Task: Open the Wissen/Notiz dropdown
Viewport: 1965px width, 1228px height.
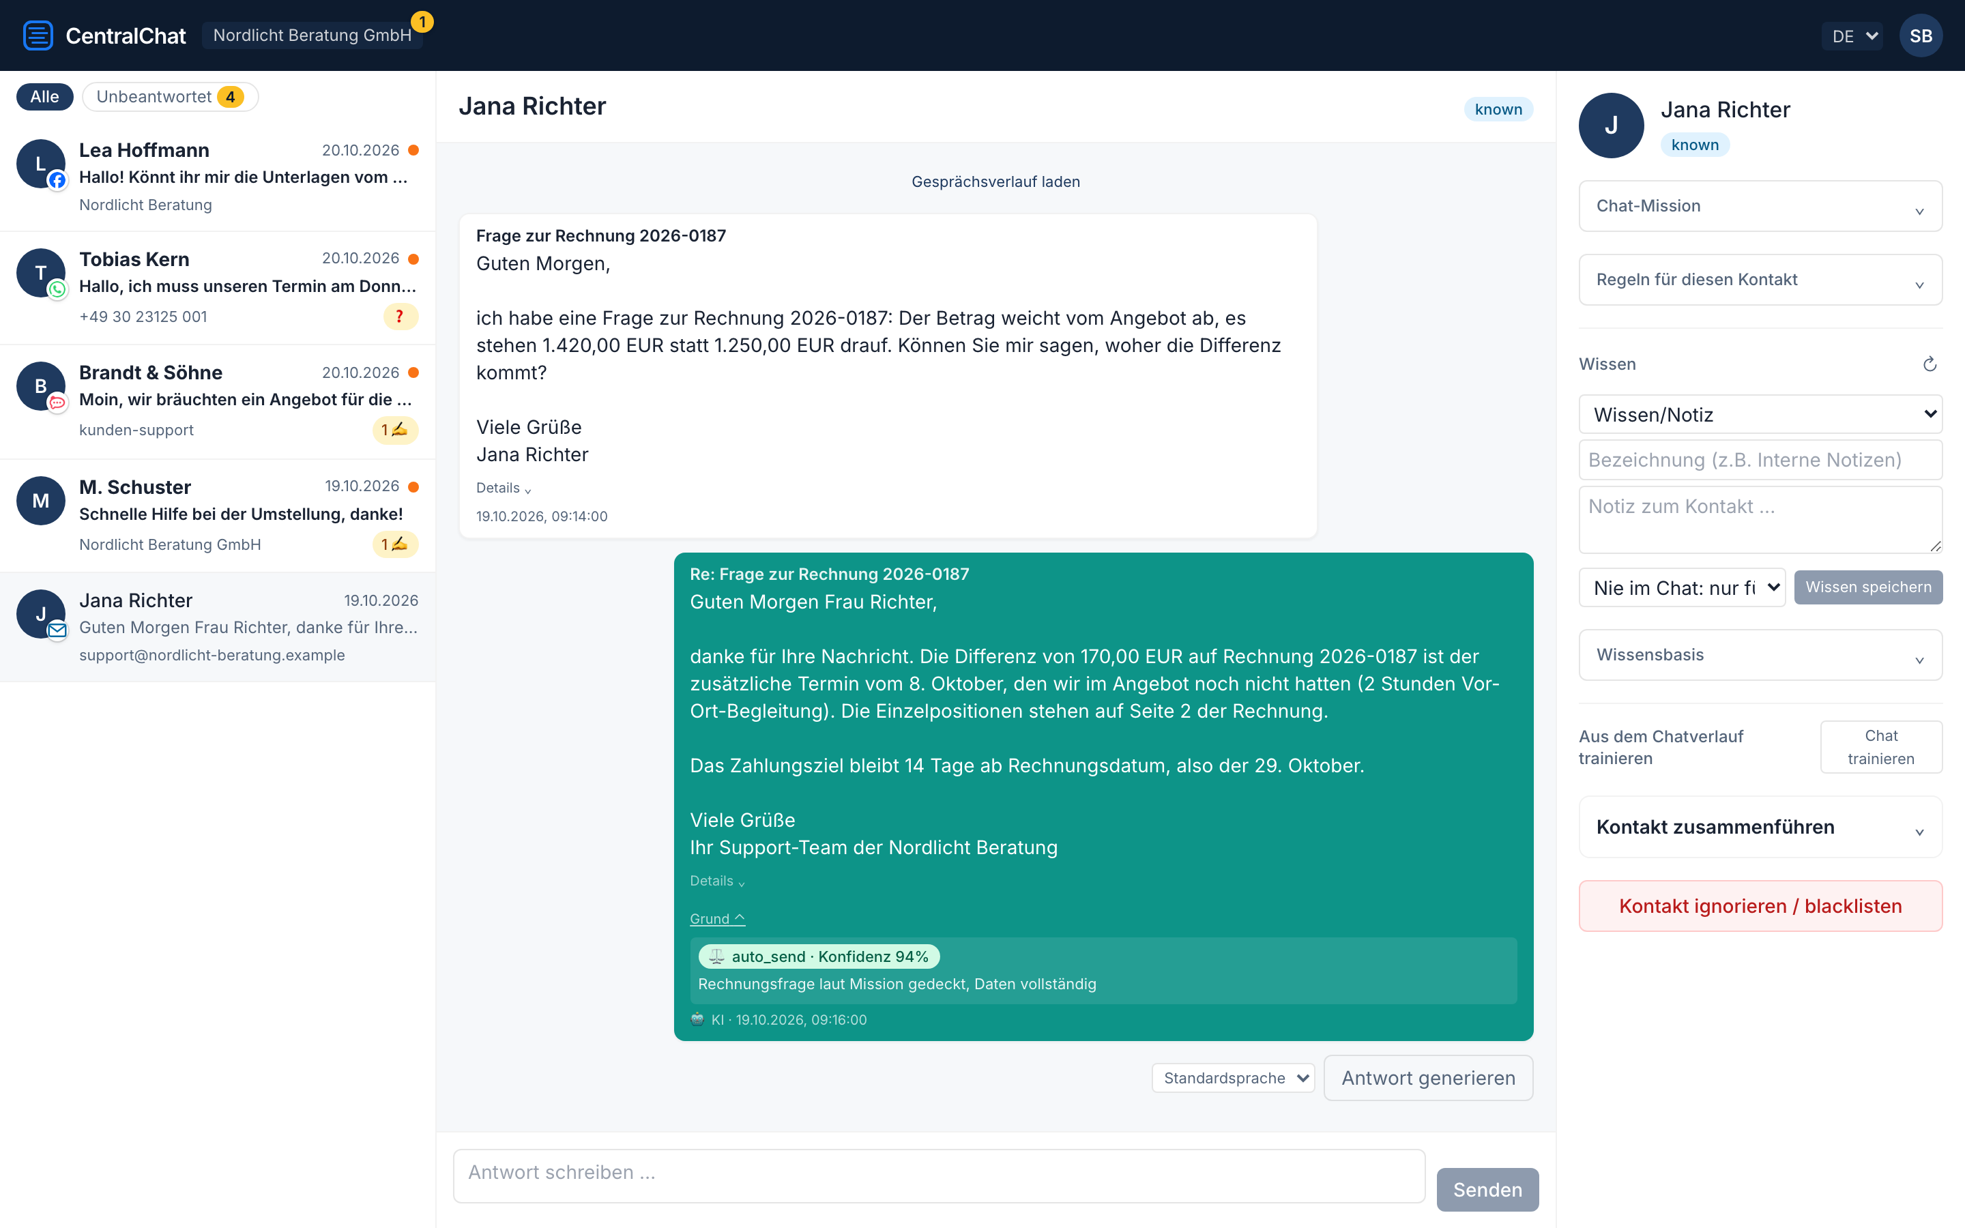Action: point(1760,414)
